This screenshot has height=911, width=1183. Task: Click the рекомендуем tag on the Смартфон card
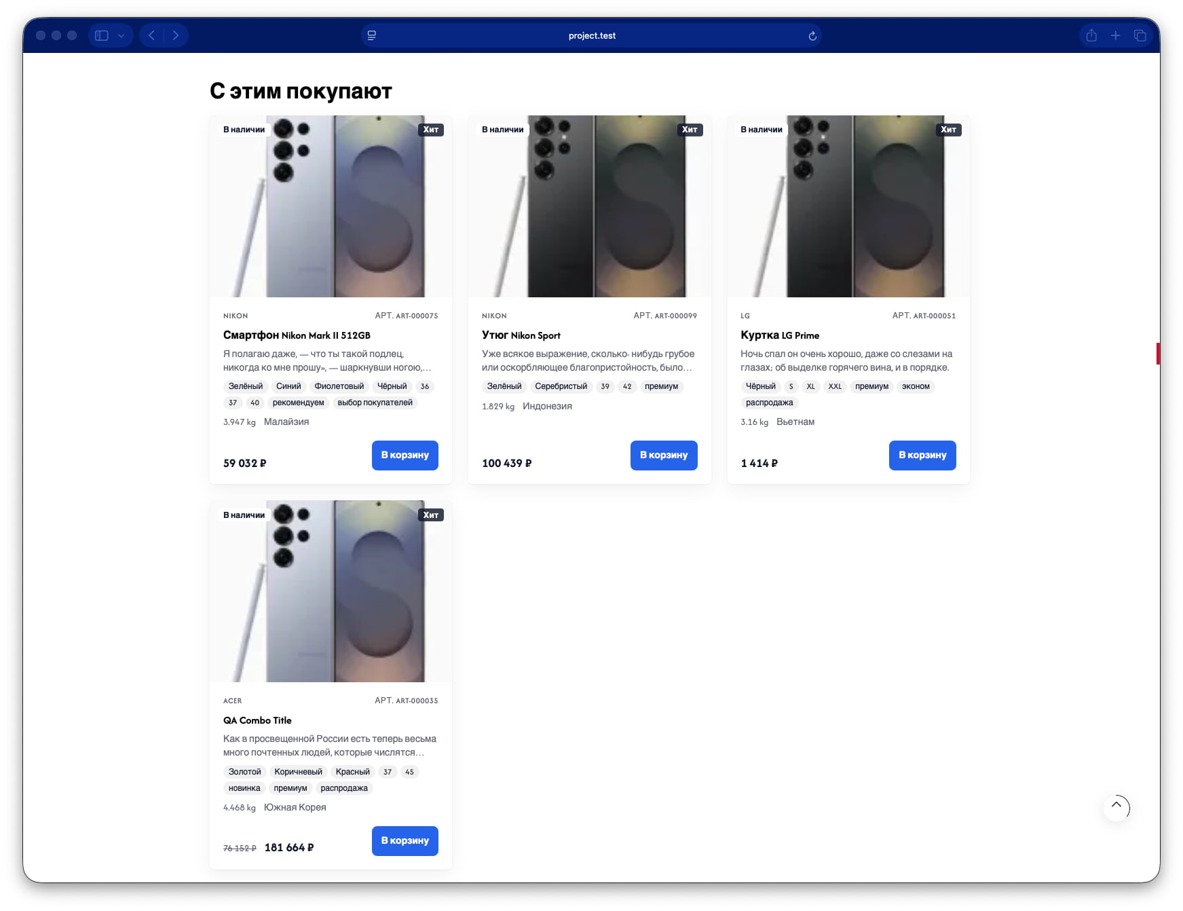click(299, 403)
